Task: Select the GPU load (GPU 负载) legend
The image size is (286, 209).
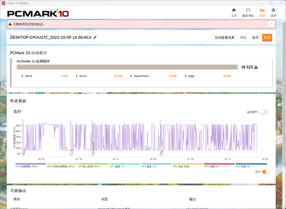Action: pos(219,165)
